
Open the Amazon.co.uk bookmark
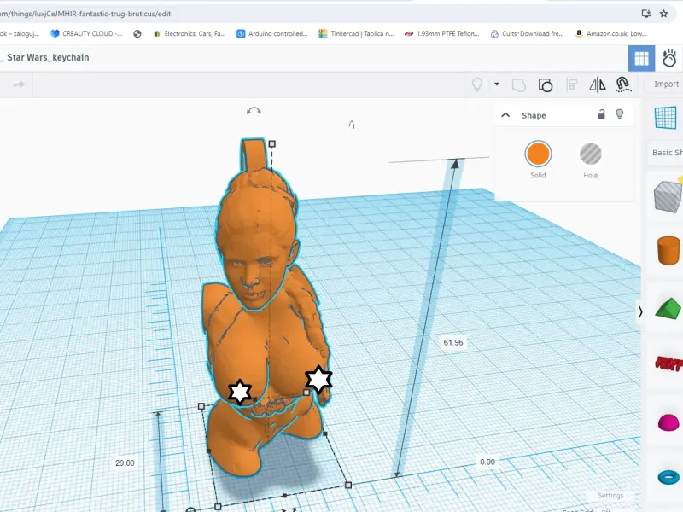pos(611,33)
